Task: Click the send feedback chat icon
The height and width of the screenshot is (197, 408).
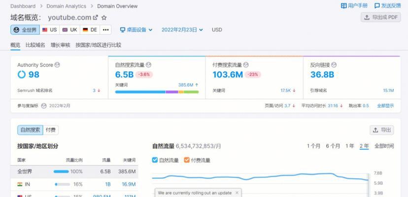Action: [377, 6]
